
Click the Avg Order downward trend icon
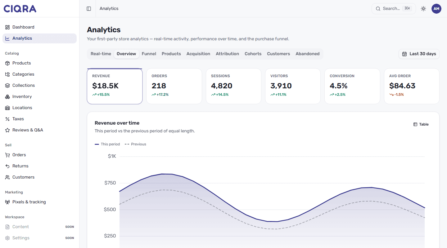[x=391, y=95]
